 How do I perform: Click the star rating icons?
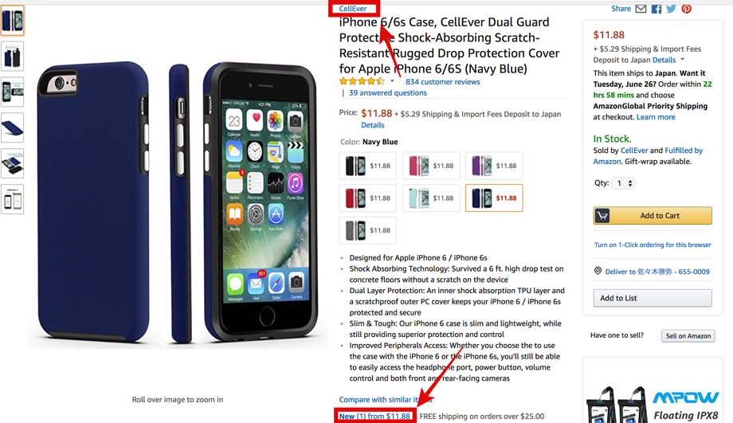tap(363, 81)
